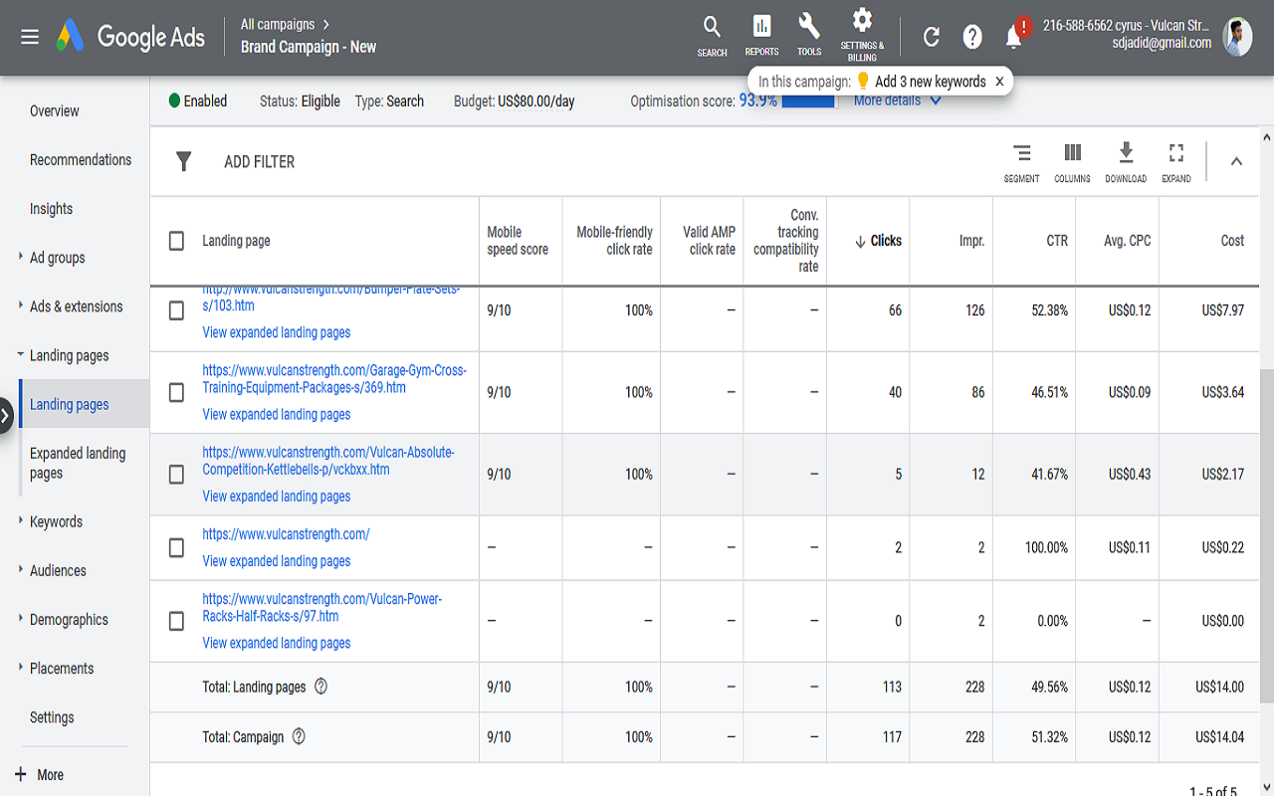Open the Segment tool

tap(1021, 162)
